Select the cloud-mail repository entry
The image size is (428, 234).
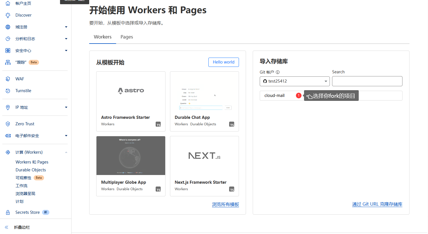coord(275,96)
